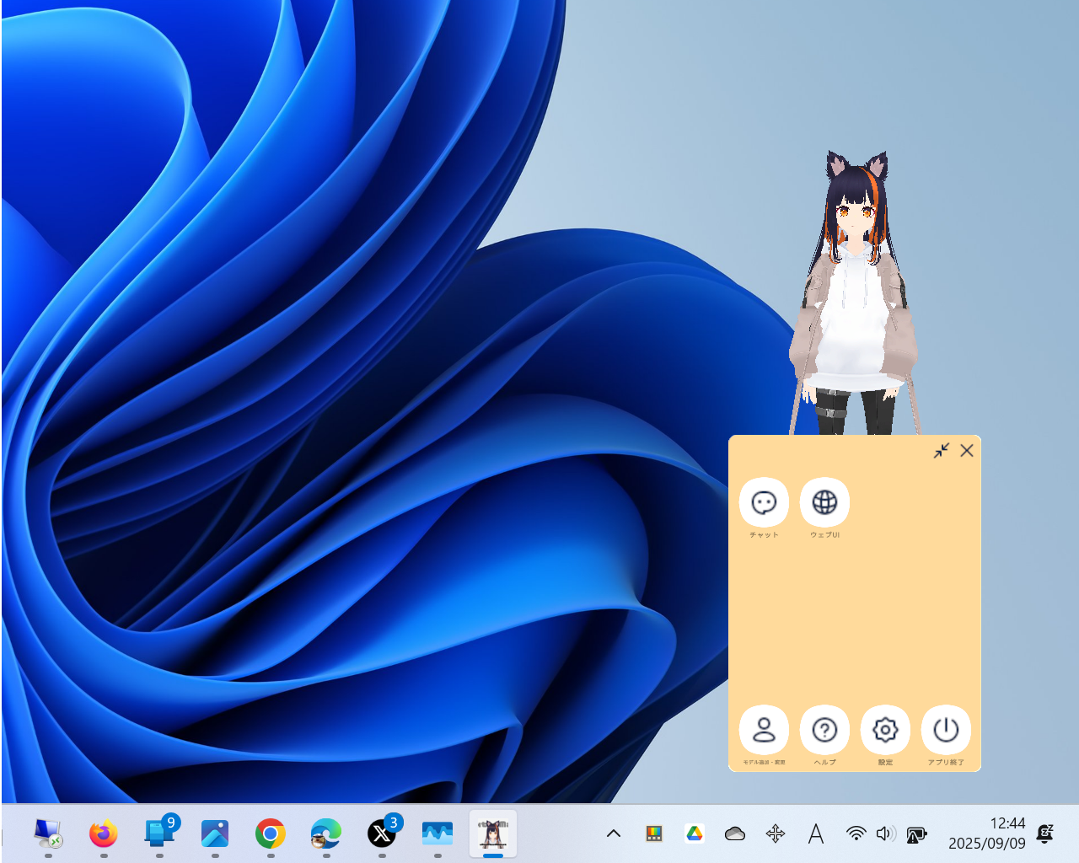Open the model add/change person button
The image size is (1079, 863).
(764, 729)
